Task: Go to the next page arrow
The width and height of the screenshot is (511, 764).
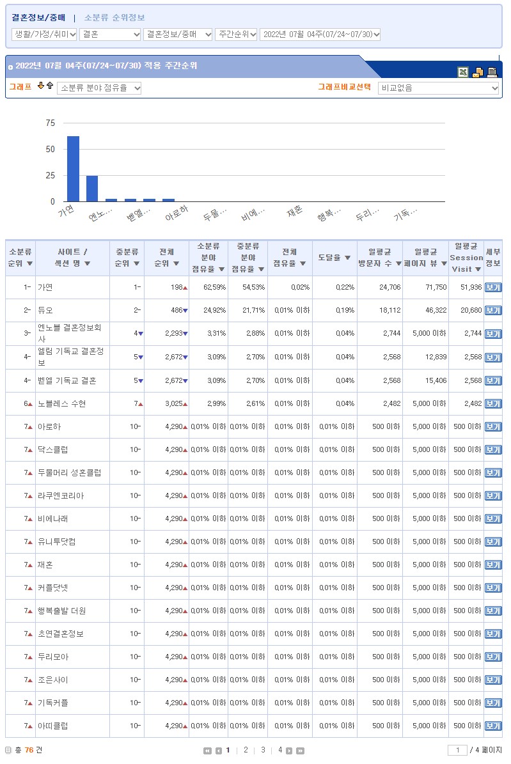Action: coord(289,751)
